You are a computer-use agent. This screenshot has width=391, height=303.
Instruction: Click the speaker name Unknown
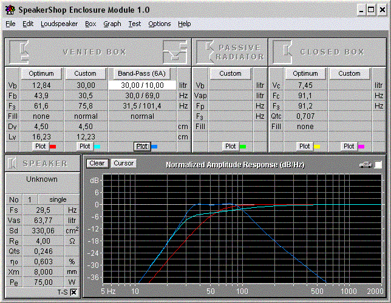[x=42, y=179]
